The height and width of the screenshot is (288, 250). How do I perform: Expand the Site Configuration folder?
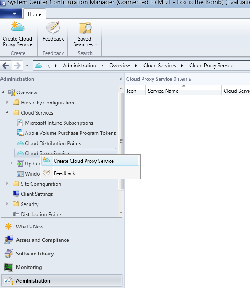click(7, 183)
